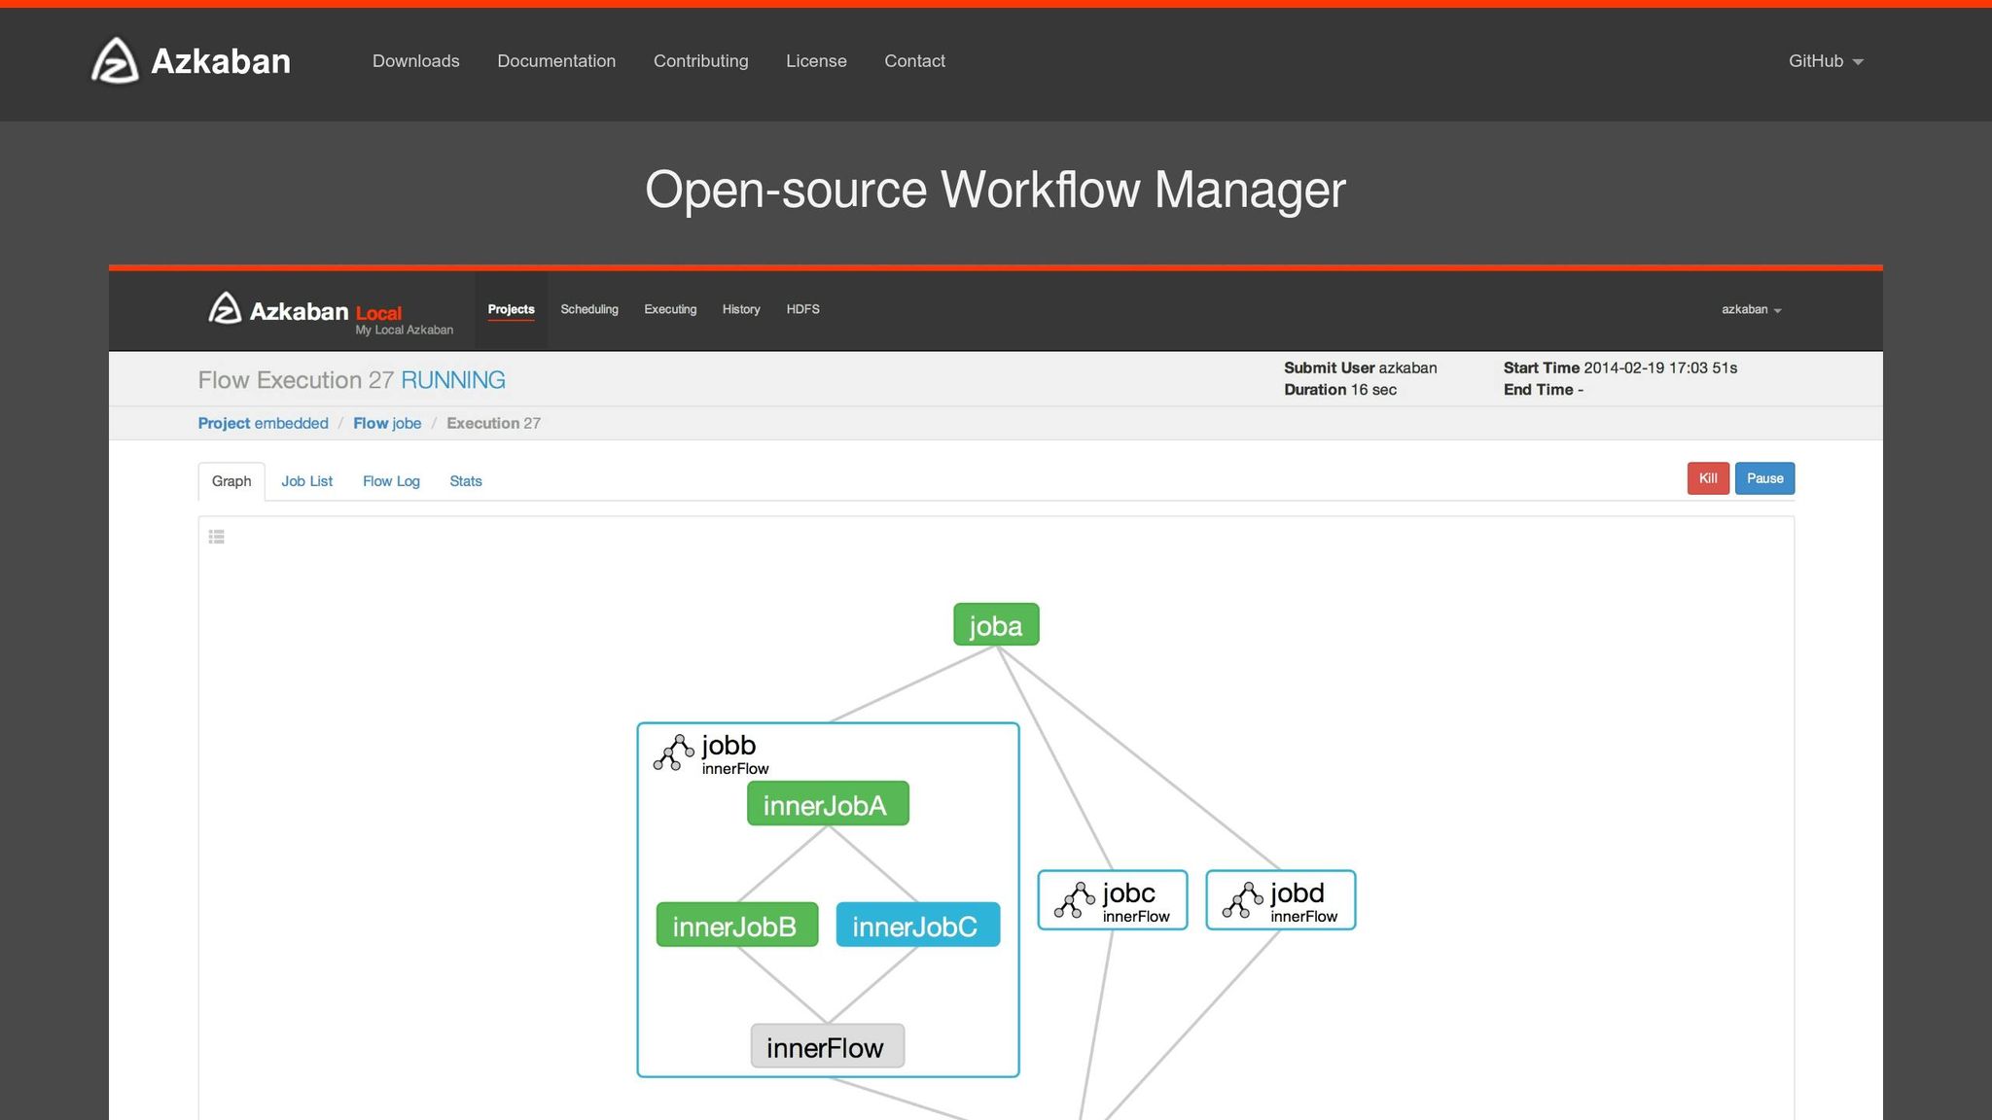Go to the Downloads page
Viewport: 1992px width, 1120px height.
[x=416, y=61]
